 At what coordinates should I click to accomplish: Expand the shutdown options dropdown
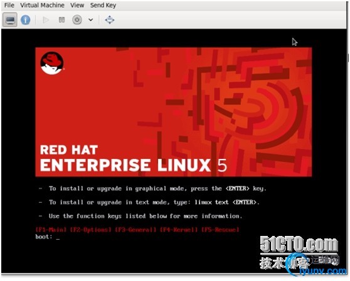[90, 20]
